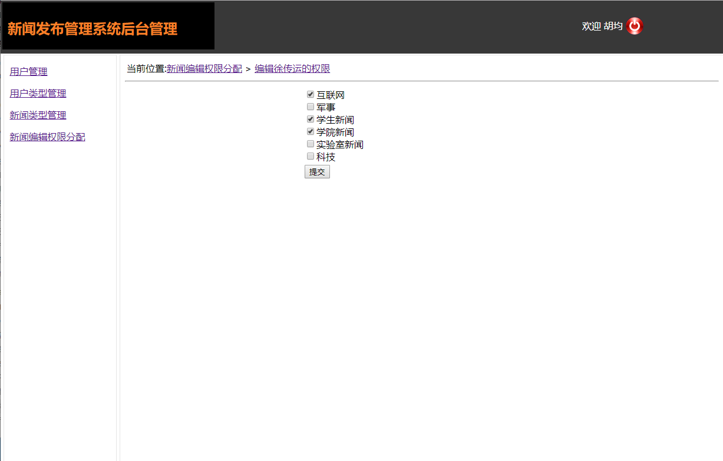Uncheck the 学生新闻 checkbox

pos(310,119)
